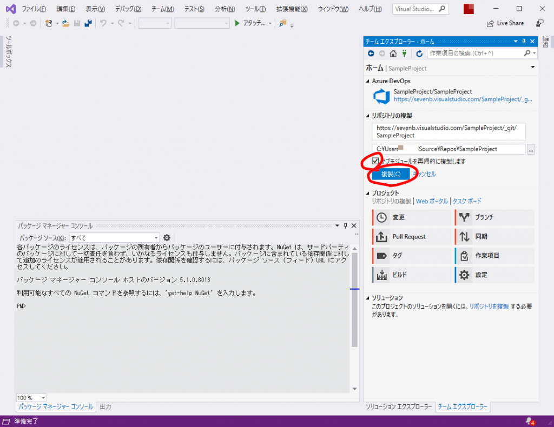Open the ブランチ tile
554x427 pixels.
click(x=494, y=217)
